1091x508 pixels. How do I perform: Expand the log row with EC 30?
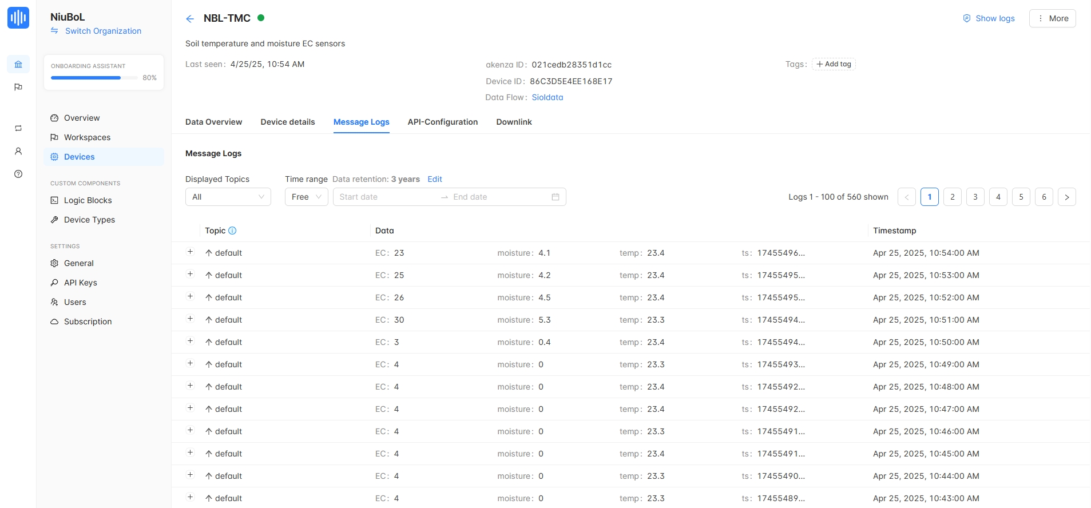191,319
